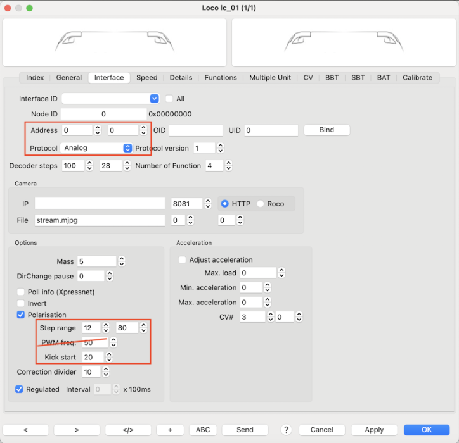Image resolution: width=459 pixels, height=443 pixels.
Task: Adjust Decoder steps 100 stepper
Action: point(89,166)
